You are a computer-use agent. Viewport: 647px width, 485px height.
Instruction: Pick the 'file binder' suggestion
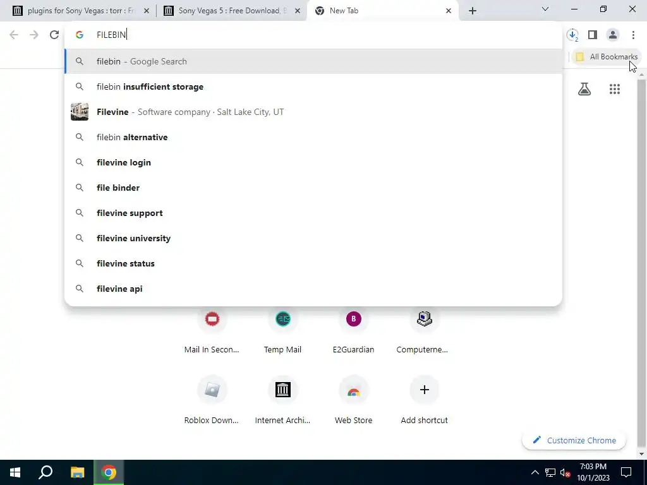point(313,188)
